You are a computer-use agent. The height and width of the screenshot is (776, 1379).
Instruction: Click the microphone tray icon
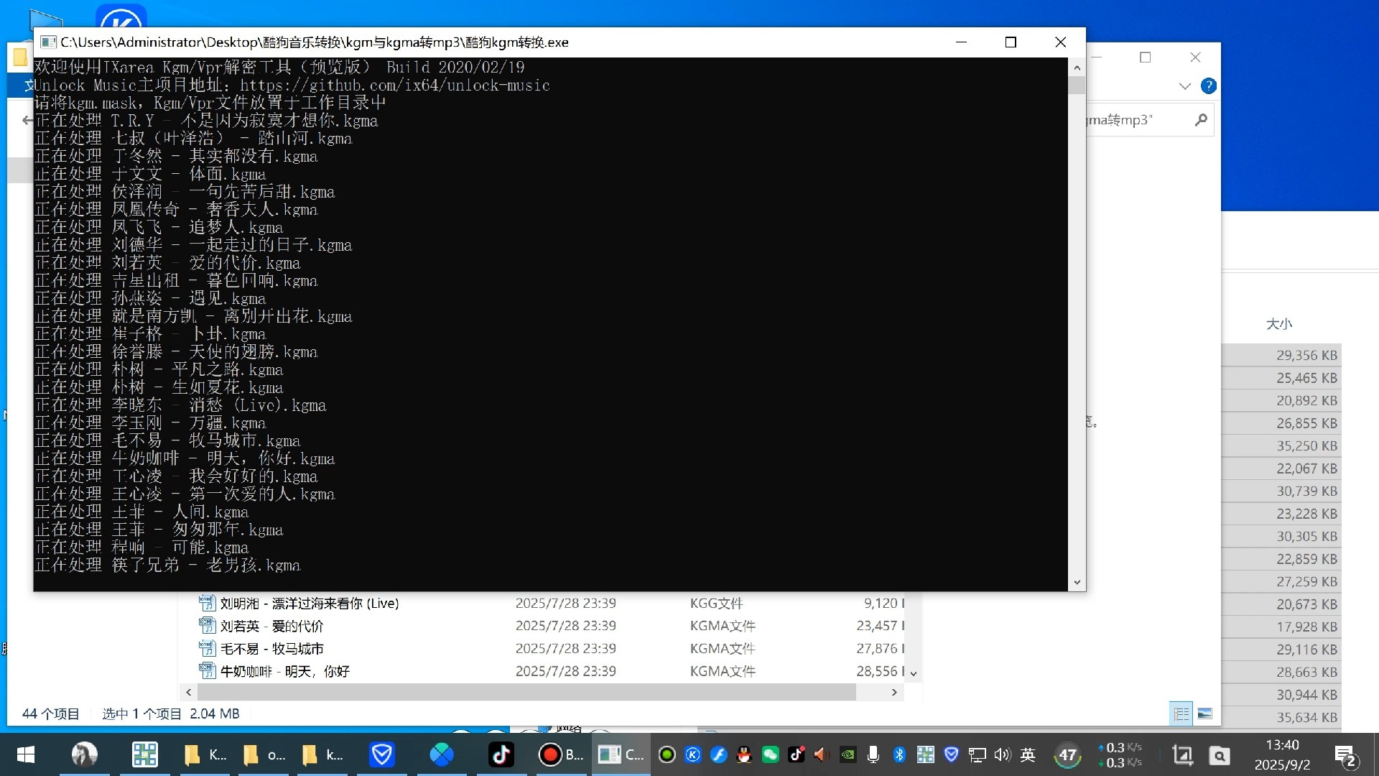873,754
